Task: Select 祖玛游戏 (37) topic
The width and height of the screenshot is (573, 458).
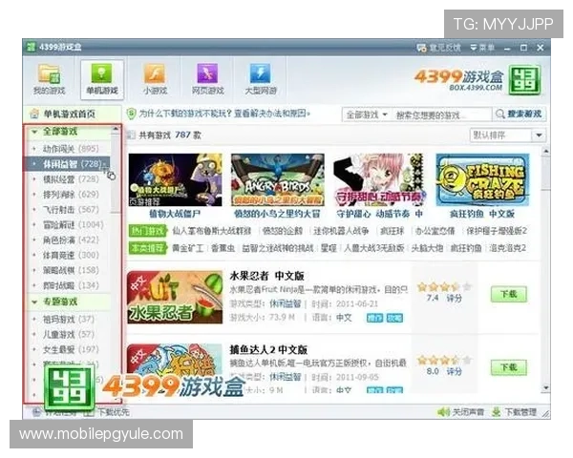Action: click(x=68, y=320)
